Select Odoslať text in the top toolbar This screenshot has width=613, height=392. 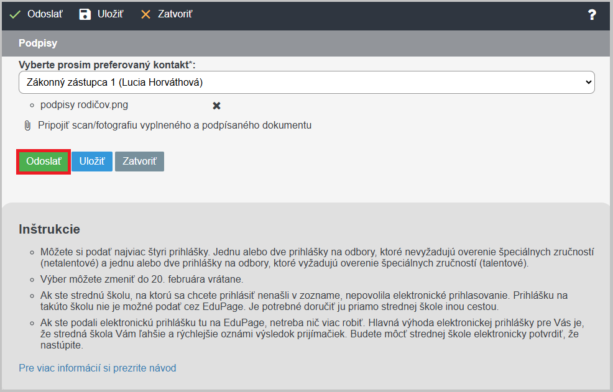coord(45,14)
